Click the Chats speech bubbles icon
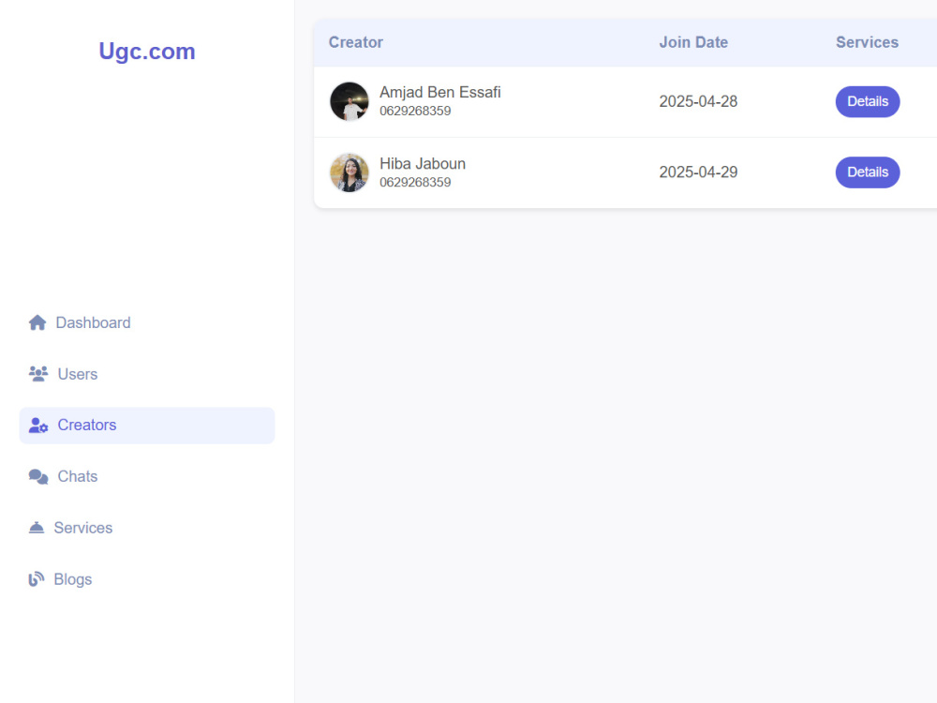 tap(38, 476)
